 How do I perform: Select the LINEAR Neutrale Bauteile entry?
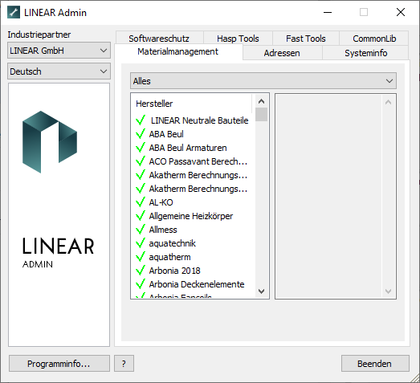[x=199, y=120]
